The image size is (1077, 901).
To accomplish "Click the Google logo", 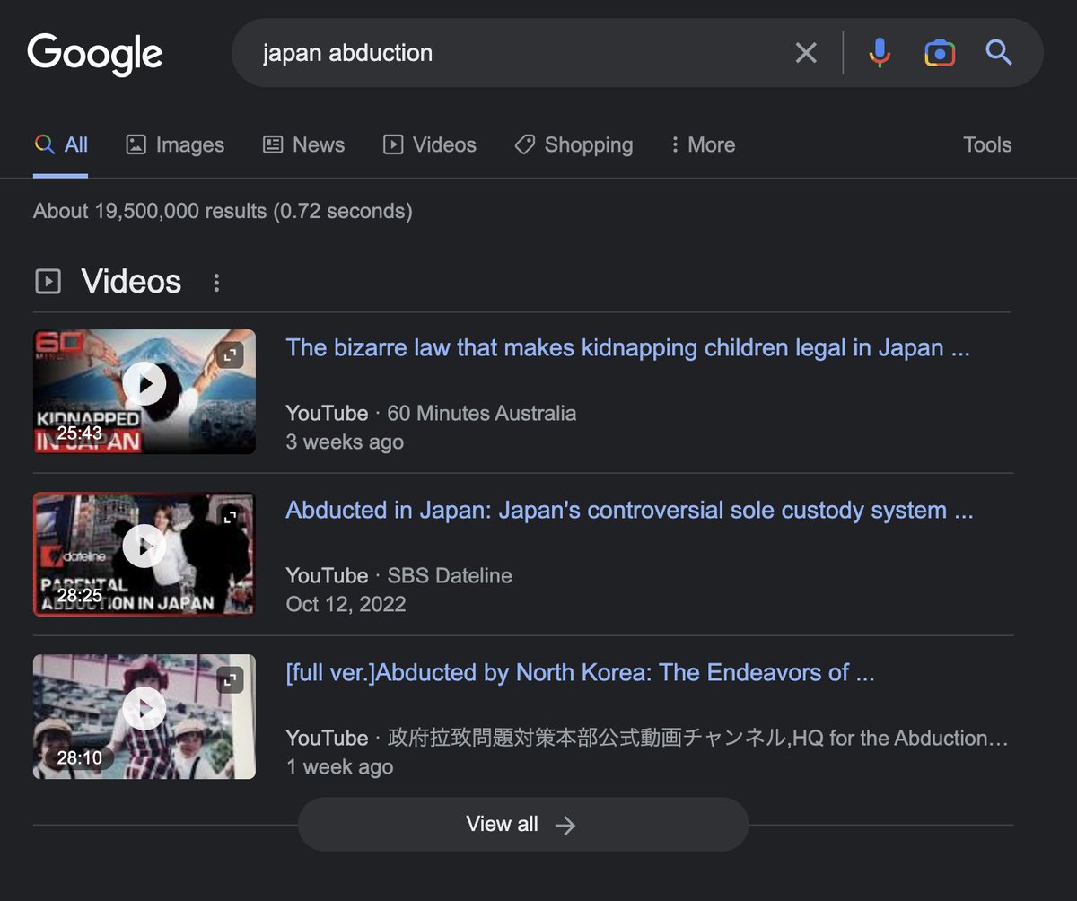I will [95, 55].
